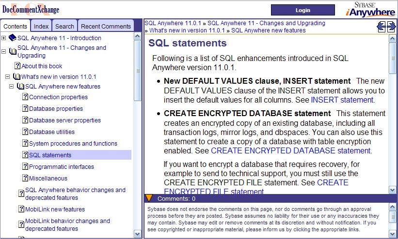Screen dimensions: 398x239
Task: Click the article pane scrollbar up arrow
Action: 392,38
